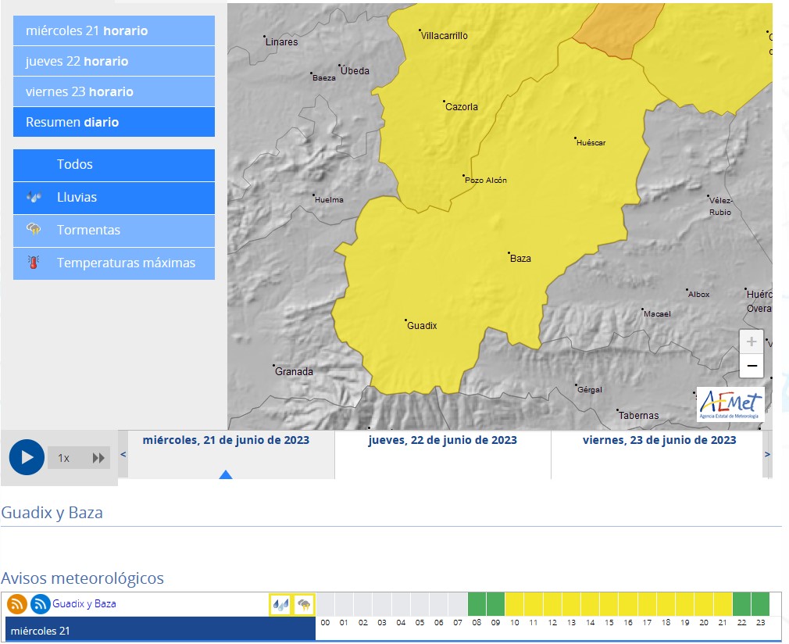Select jueves, 22 de junio de 2023

(x=442, y=440)
